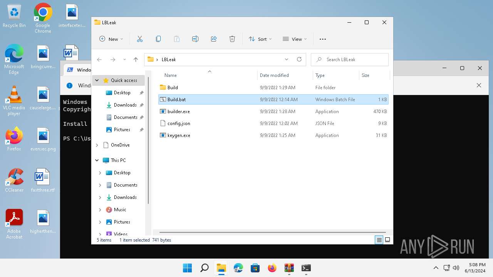Show hidden icons tray chevron

(x=436, y=268)
